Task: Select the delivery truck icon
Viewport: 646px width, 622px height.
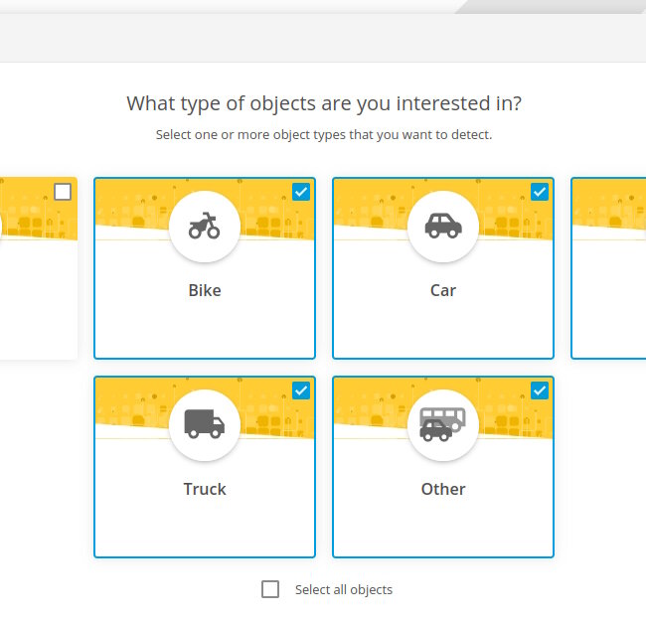Action: tap(204, 424)
